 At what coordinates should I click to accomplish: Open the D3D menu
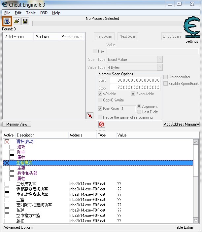(x=44, y=13)
